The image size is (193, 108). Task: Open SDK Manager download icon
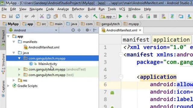189,16
